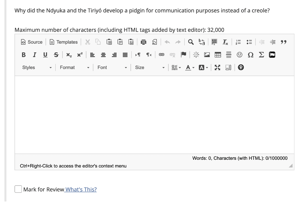Insert an anchor flag
The width and height of the screenshot is (303, 216).
click(x=183, y=55)
